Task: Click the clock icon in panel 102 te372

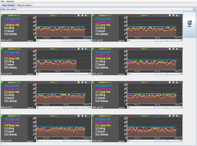Action: click(79, 116)
